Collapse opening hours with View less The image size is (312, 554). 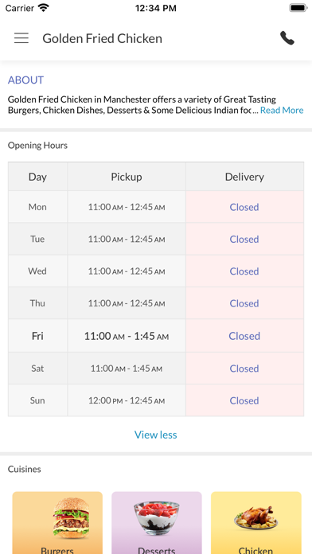click(155, 435)
